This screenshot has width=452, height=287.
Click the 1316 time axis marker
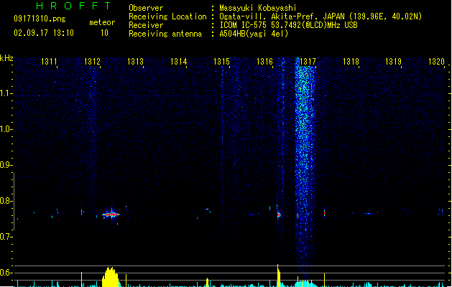pyautogui.click(x=264, y=62)
